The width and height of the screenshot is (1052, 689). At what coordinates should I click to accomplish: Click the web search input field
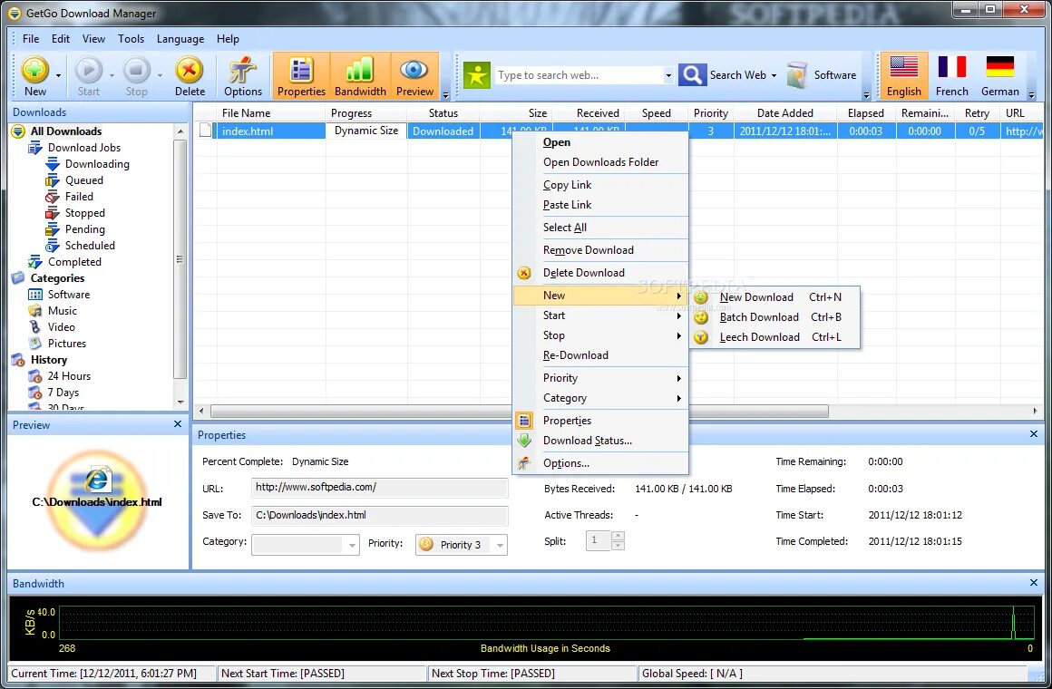pyautogui.click(x=579, y=75)
